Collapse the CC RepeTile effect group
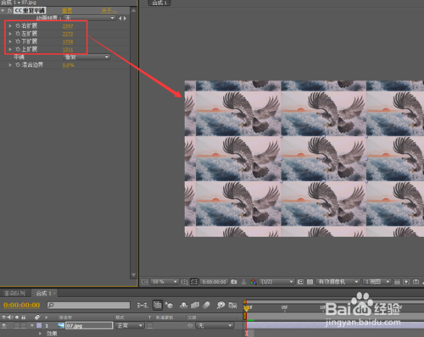424x337 pixels. coord(3,11)
